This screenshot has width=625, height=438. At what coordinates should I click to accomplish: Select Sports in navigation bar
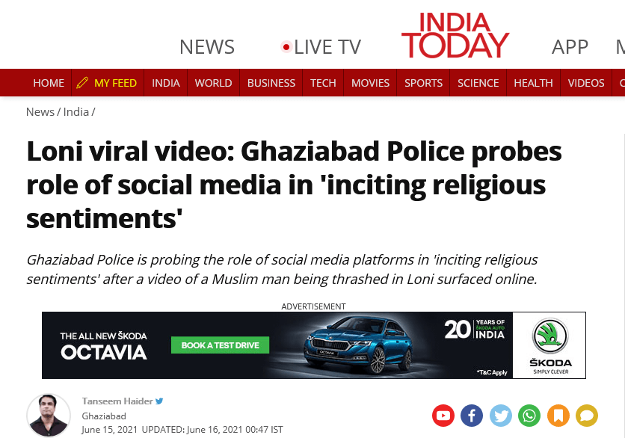pos(423,83)
